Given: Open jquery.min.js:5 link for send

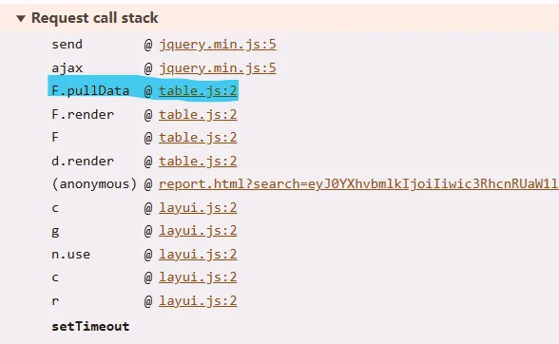Looking at the screenshot, I should (x=218, y=45).
